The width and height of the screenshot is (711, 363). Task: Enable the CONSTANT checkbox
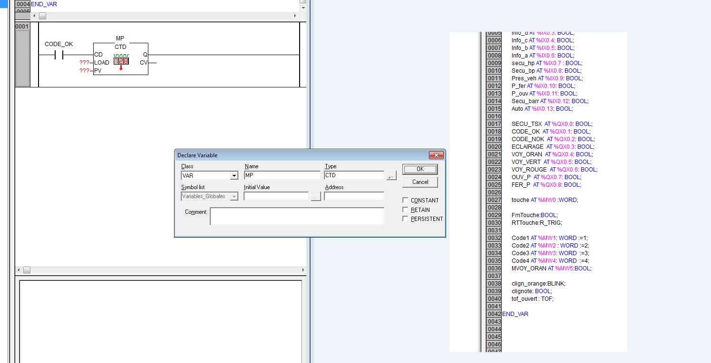tap(405, 201)
